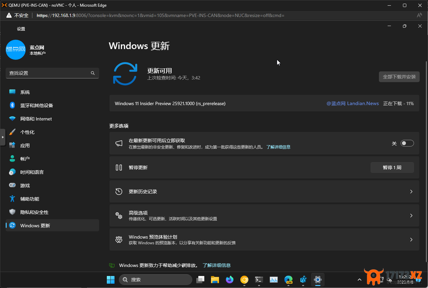The height and width of the screenshot is (288, 428).
Task: Click the 个性化 paintbrush icon
Action: click(x=12, y=132)
